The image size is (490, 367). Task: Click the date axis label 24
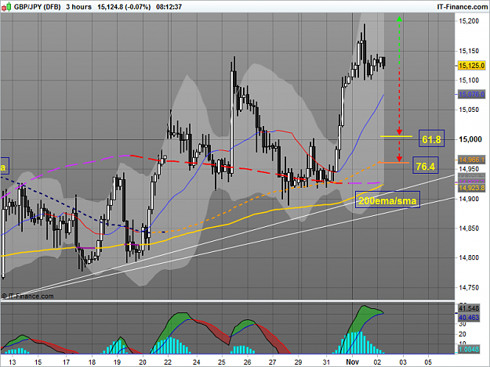196,362
